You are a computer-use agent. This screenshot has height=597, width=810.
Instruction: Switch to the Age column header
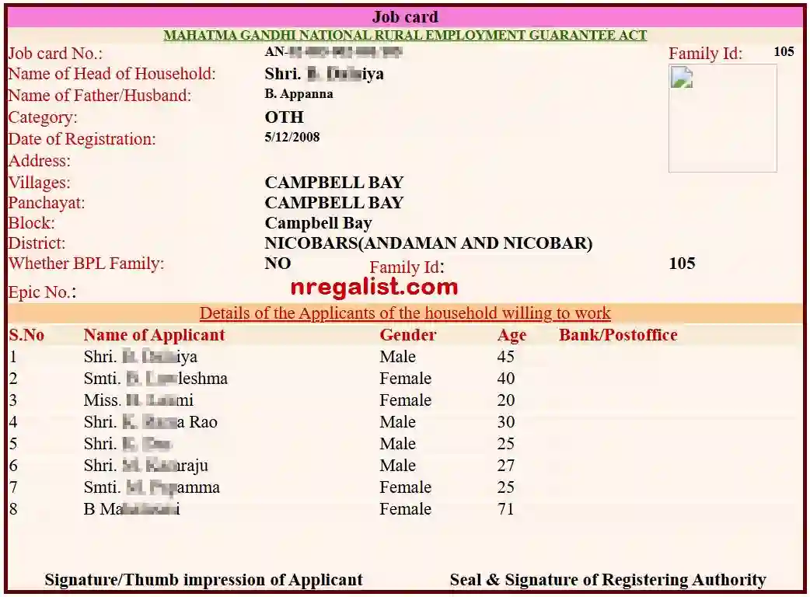512,335
